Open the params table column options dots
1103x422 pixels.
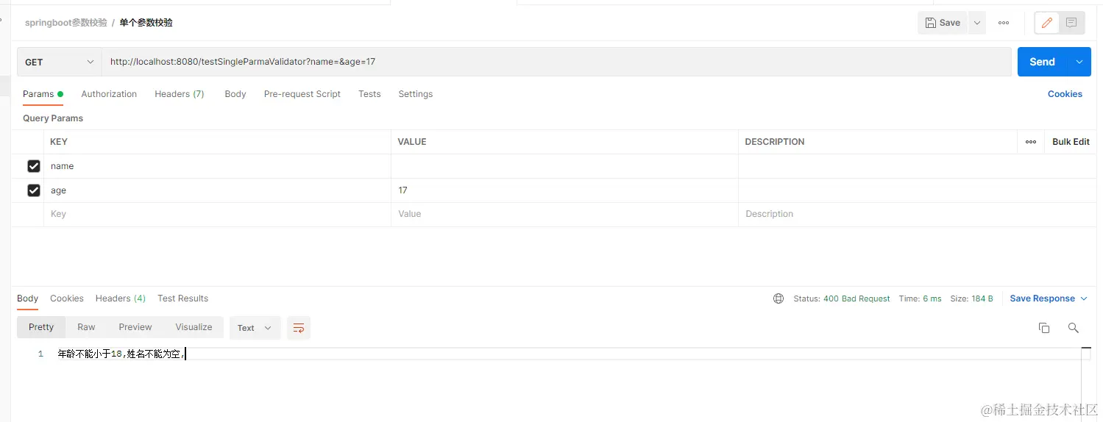1031,142
